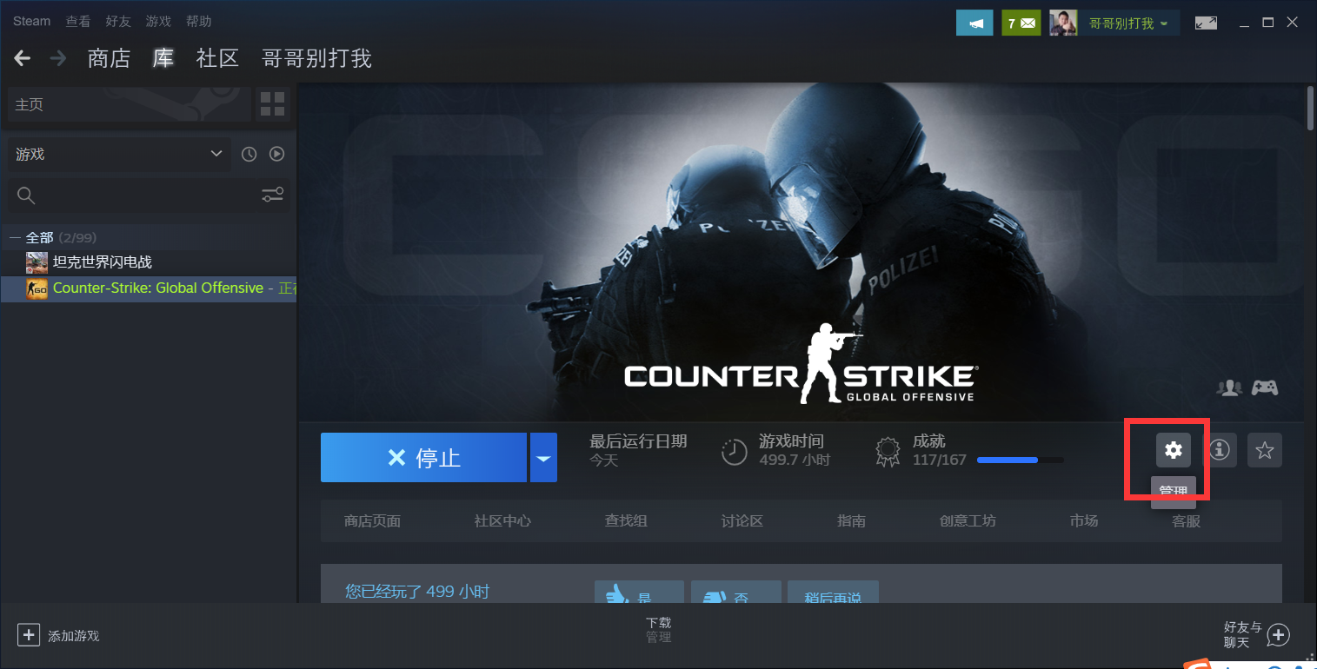Click the CS:GO game icon in list
This screenshot has width=1317, height=669.
click(x=37, y=288)
